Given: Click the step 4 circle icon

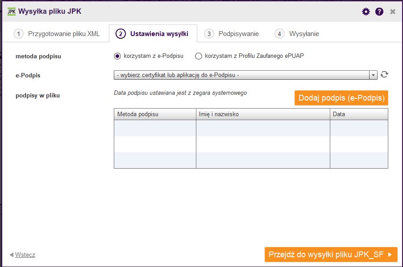Looking at the screenshot, I should [x=279, y=34].
